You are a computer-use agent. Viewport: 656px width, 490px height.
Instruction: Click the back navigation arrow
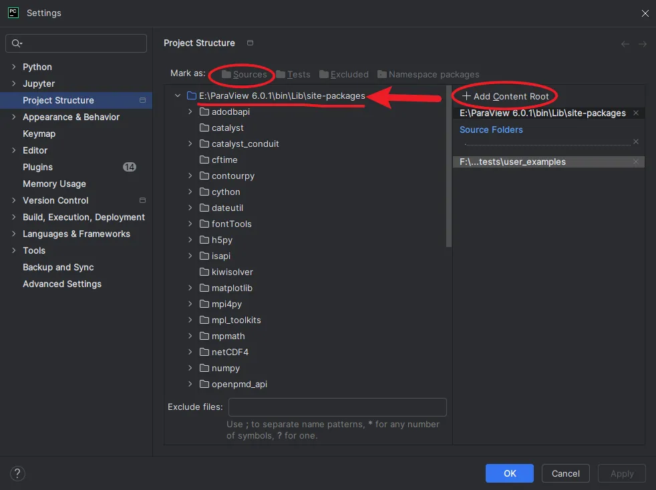pyautogui.click(x=625, y=44)
